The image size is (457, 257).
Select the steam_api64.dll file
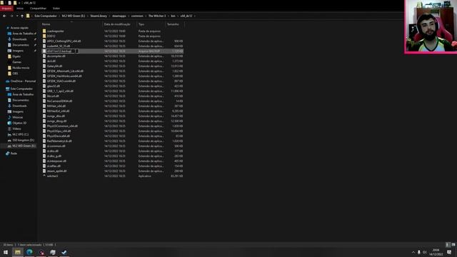56,171
